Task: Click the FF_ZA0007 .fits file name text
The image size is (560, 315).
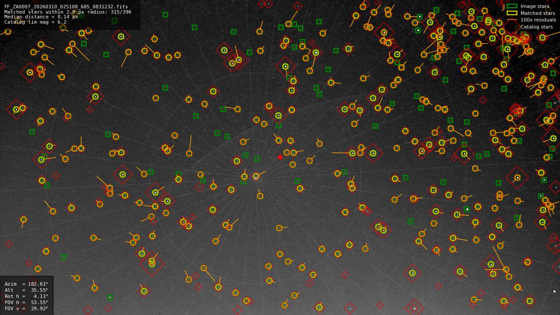Action: (x=66, y=7)
